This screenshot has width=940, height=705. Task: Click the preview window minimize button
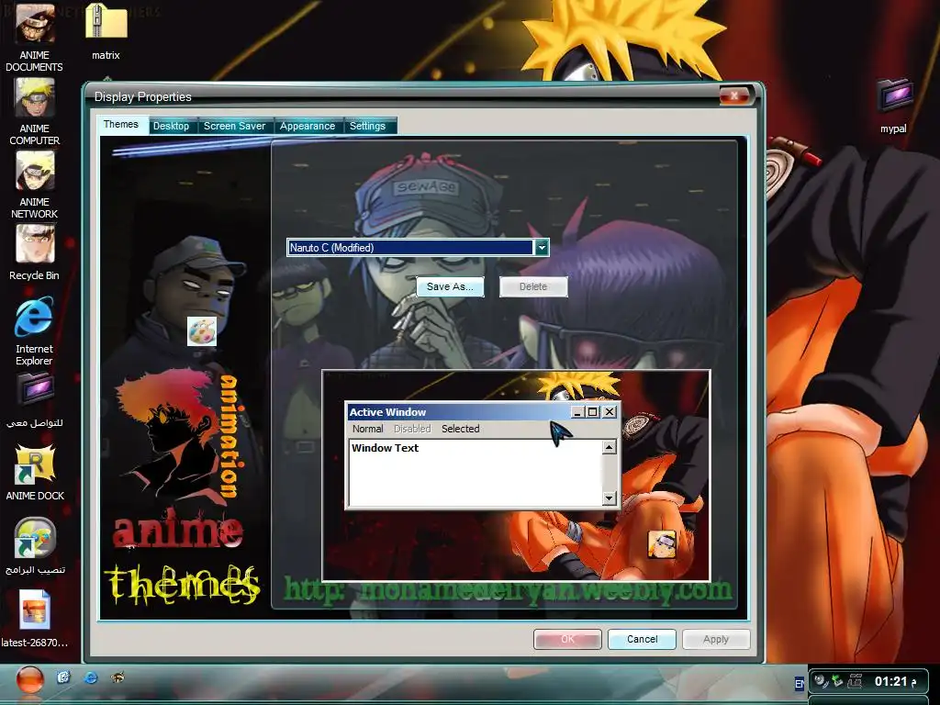click(577, 412)
